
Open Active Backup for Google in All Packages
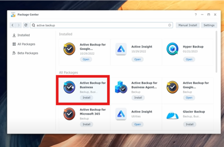189,98
